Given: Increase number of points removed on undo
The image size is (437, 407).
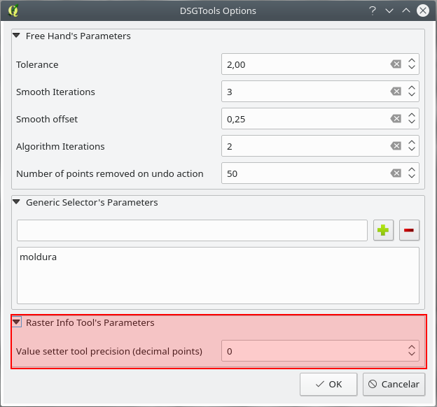Looking at the screenshot, I should coord(412,170).
